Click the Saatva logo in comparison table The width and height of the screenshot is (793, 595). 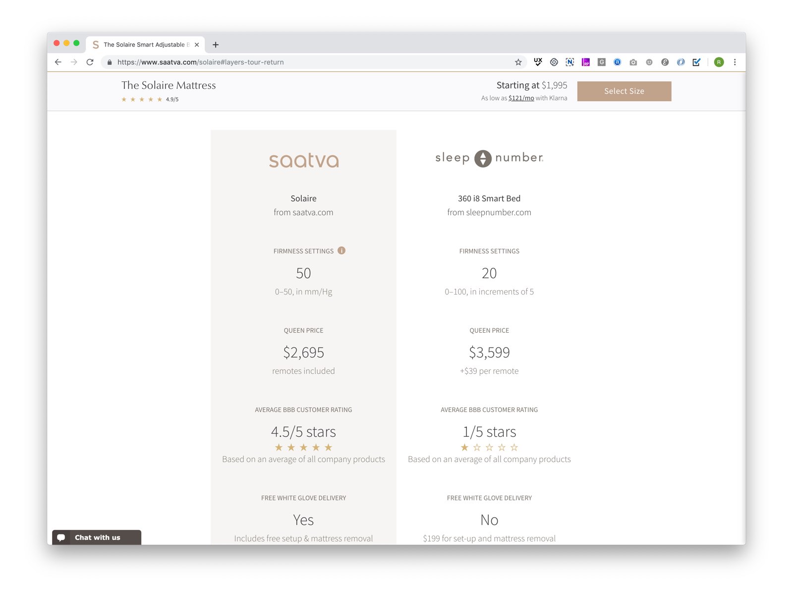click(x=303, y=160)
